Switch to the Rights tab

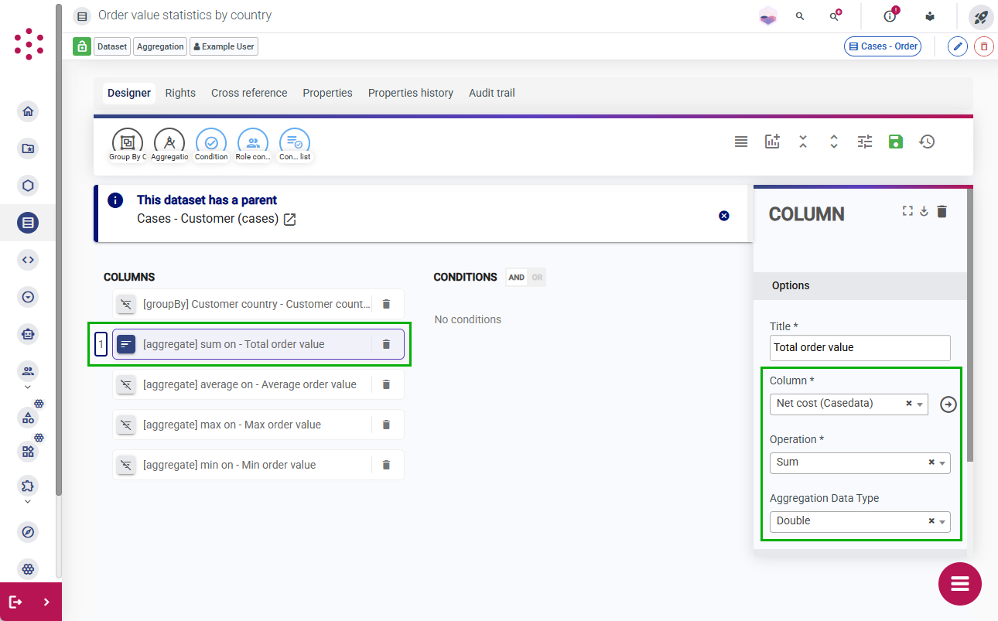click(180, 93)
